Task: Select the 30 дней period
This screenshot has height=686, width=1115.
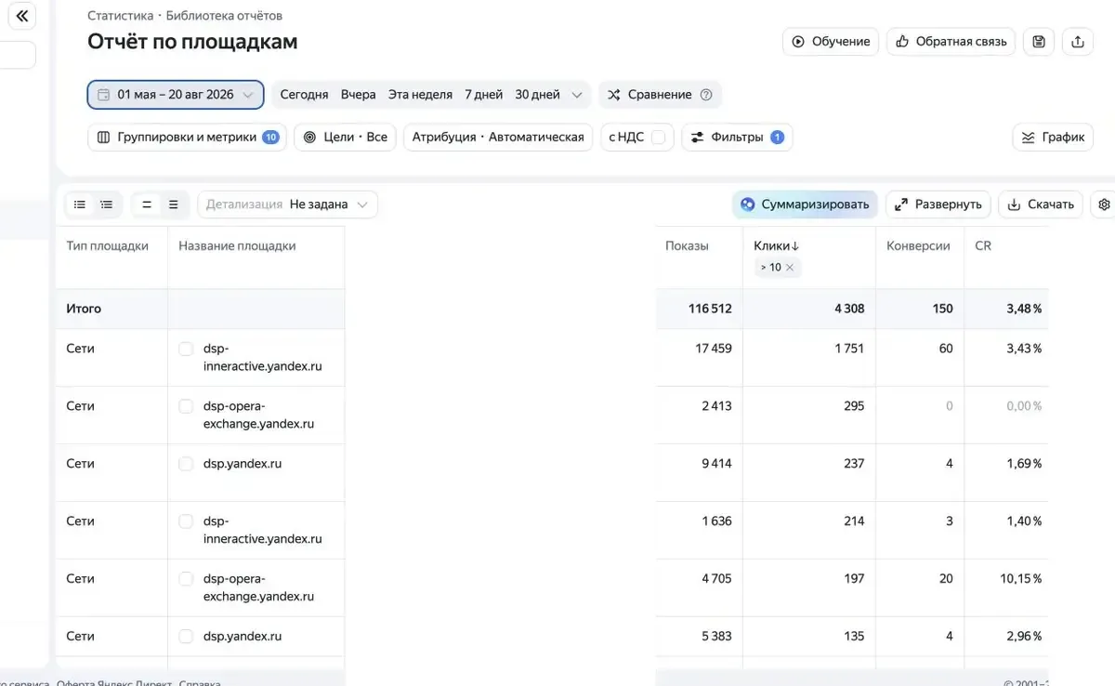Action: point(537,95)
